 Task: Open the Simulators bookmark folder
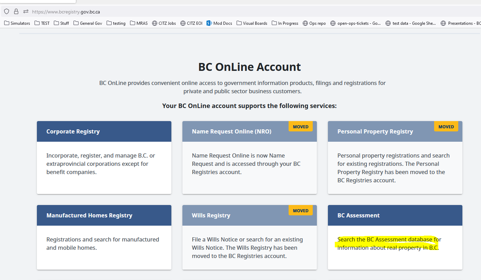tap(17, 23)
